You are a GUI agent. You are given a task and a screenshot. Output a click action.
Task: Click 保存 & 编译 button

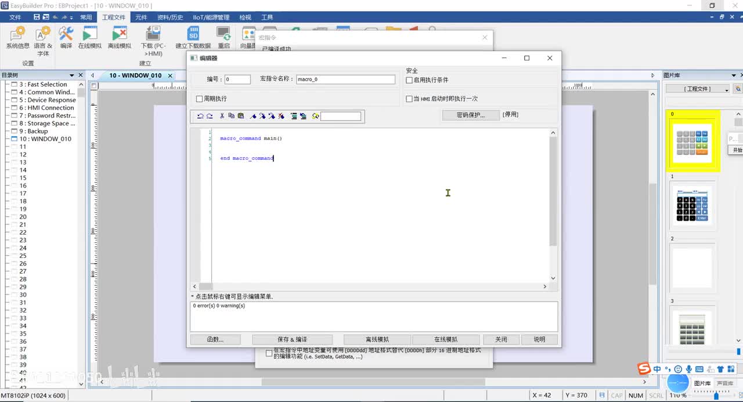click(x=293, y=339)
